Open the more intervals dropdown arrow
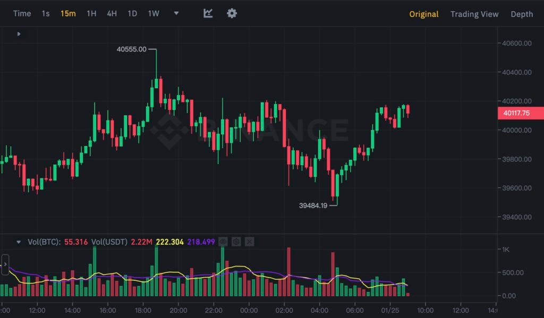The image size is (544, 318). click(176, 13)
